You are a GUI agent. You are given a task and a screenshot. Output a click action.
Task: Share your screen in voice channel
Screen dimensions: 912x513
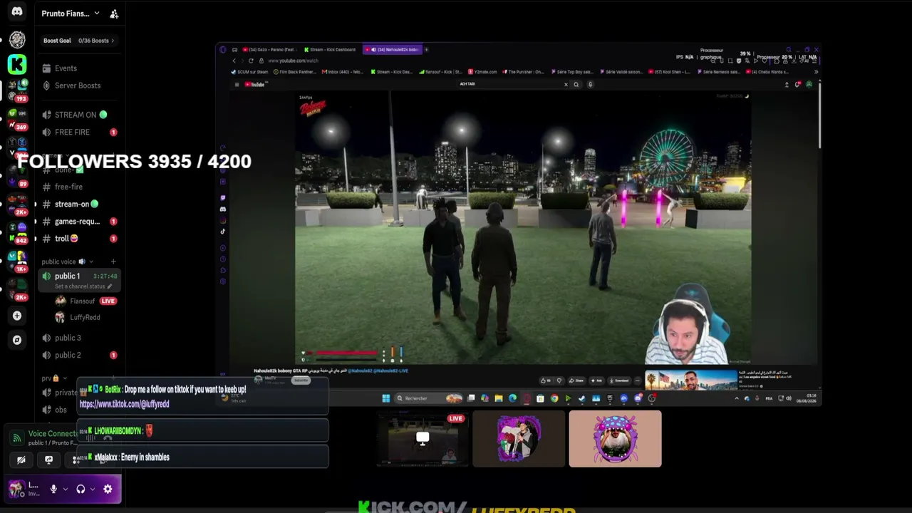point(48,460)
